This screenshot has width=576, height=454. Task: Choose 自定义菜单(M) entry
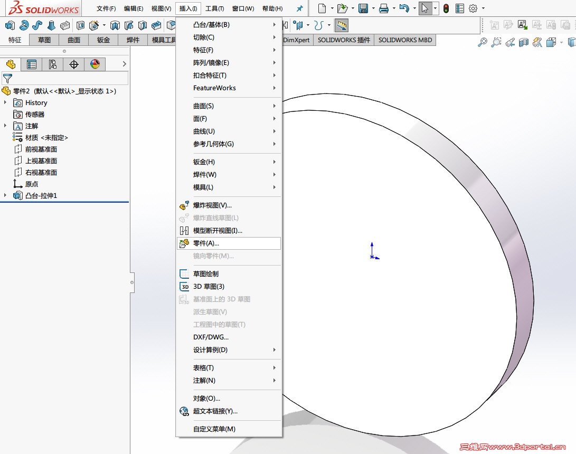coord(229,429)
